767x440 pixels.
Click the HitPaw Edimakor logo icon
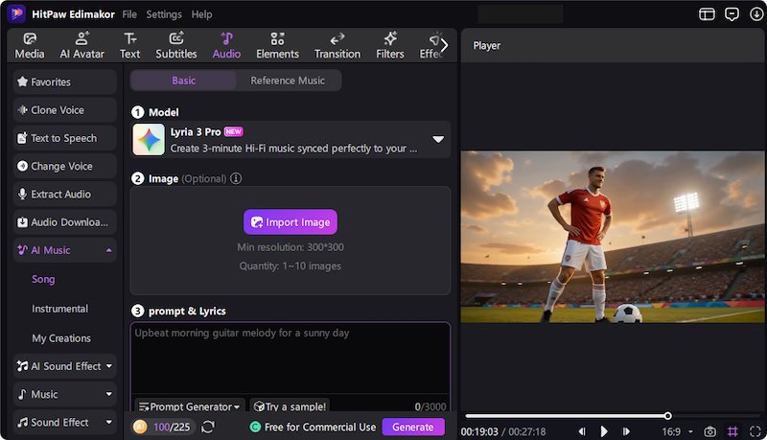[x=16, y=13]
